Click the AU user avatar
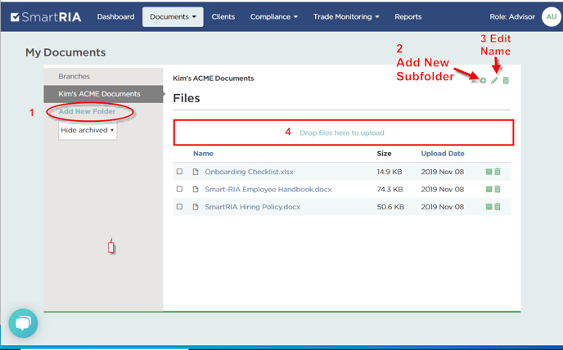The height and width of the screenshot is (350, 563). pos(552,17)
